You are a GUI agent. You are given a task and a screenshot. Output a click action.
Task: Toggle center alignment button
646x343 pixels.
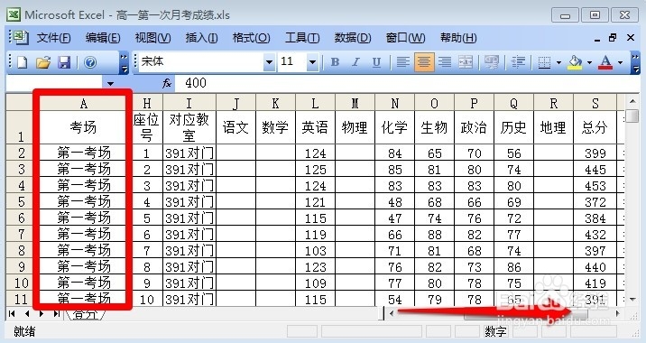click(x=424, y=62)
